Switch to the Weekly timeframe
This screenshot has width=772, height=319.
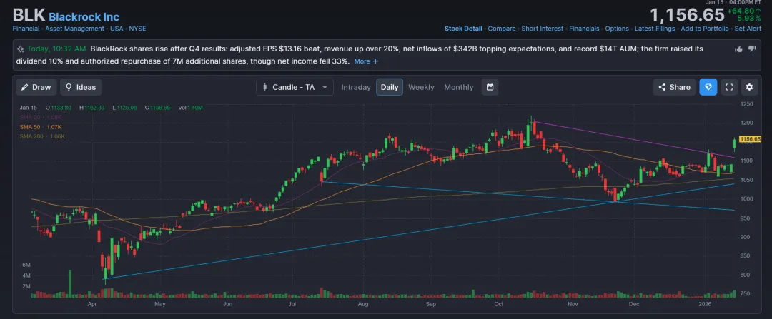click(421, 87)
